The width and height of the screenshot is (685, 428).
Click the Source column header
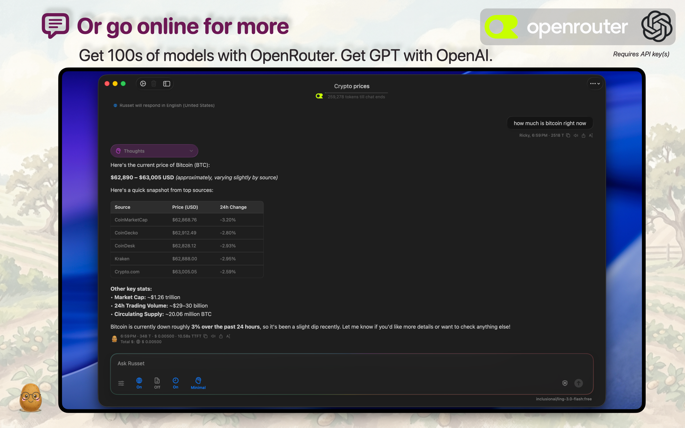[x=122, y=207]
